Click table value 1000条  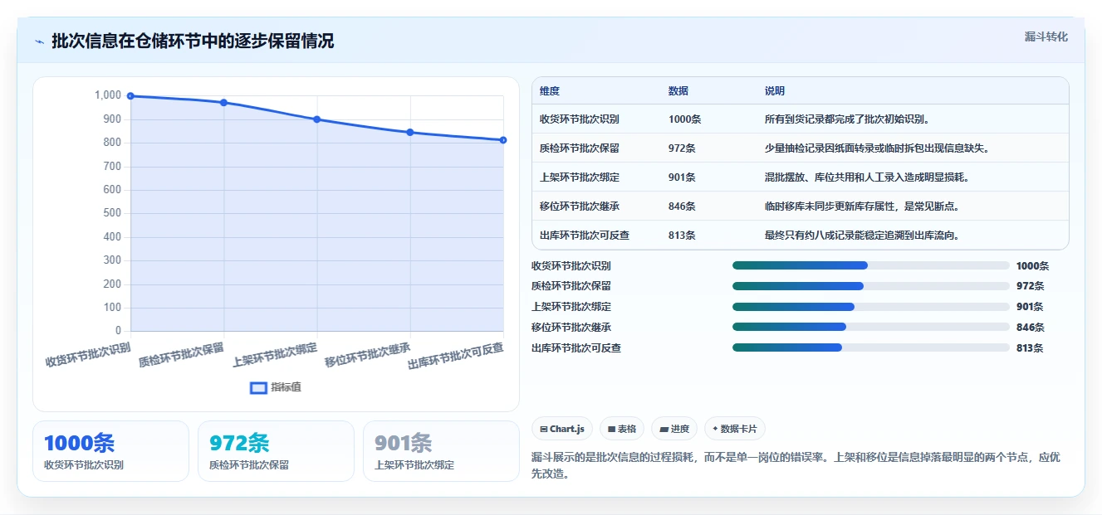685,119
